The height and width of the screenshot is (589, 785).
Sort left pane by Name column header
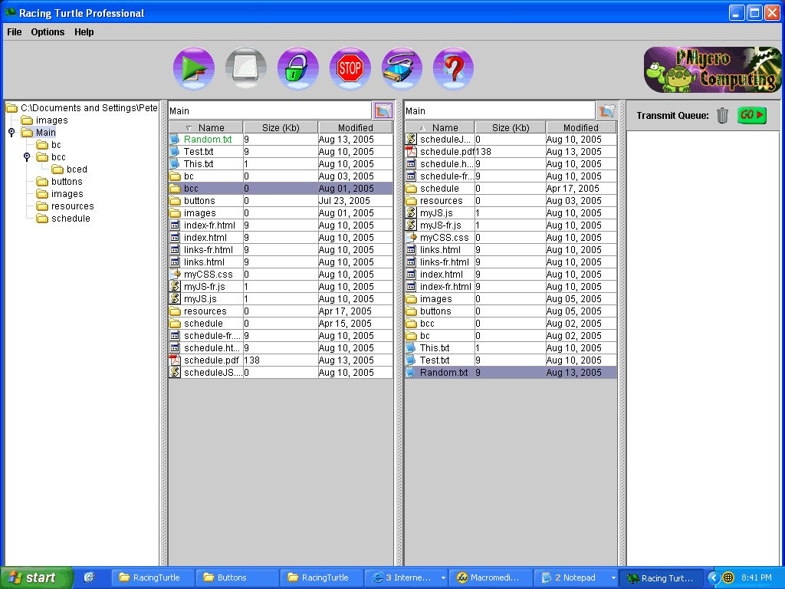(x=205, y=128)
